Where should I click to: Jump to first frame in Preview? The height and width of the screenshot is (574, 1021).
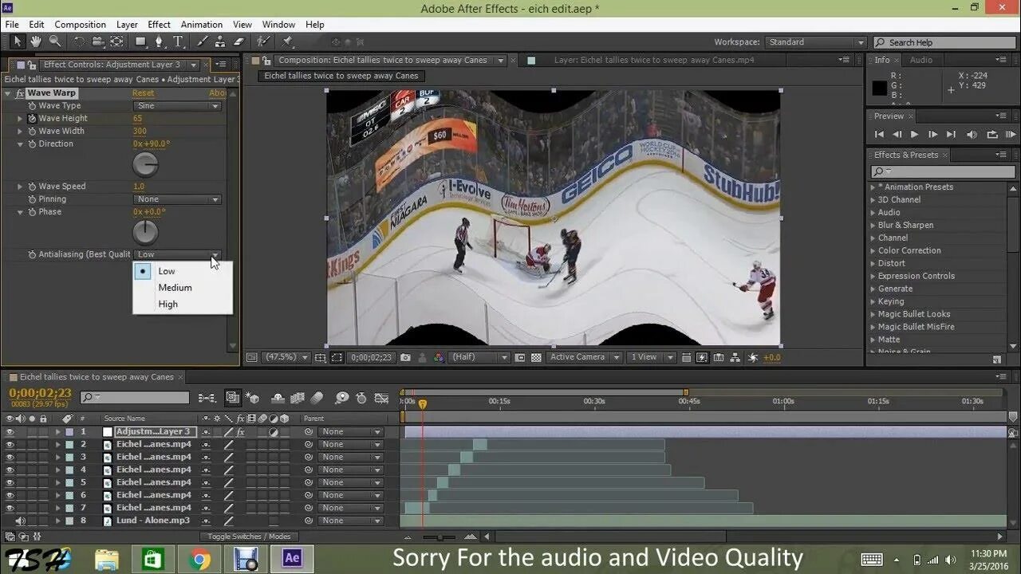(x=879, y=135)
